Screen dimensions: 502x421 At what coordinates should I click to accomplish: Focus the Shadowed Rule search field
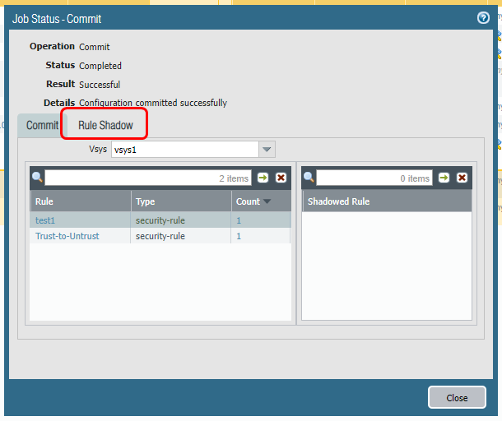tap(374, 178)
